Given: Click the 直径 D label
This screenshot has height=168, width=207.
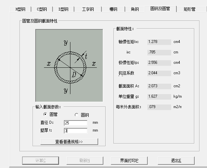Looking at the screenshot, I should 47,123.
